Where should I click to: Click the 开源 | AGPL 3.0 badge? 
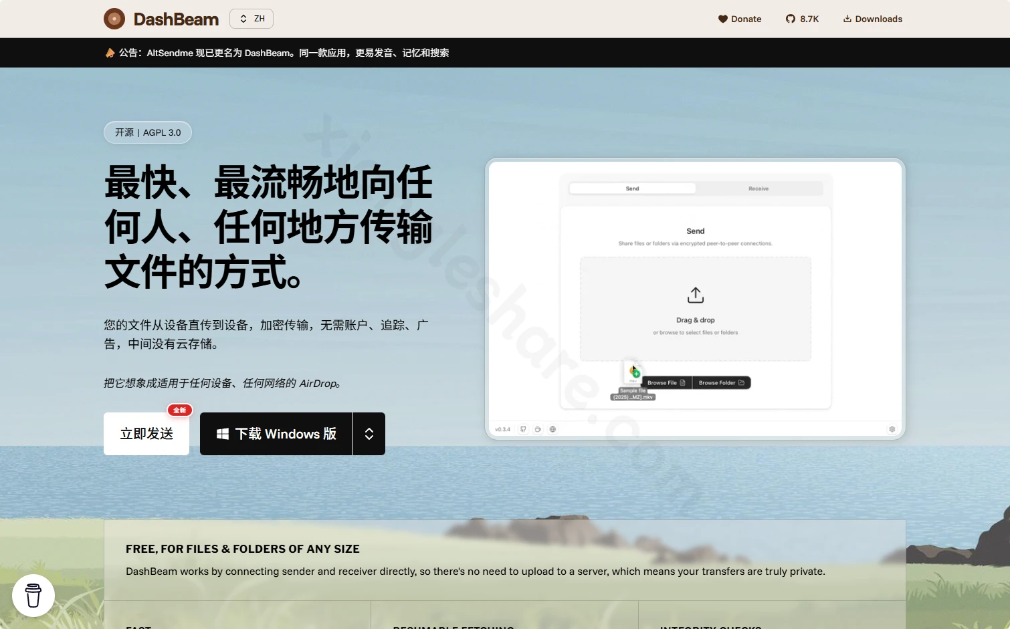pyautogui.click(x=148, y=132)
